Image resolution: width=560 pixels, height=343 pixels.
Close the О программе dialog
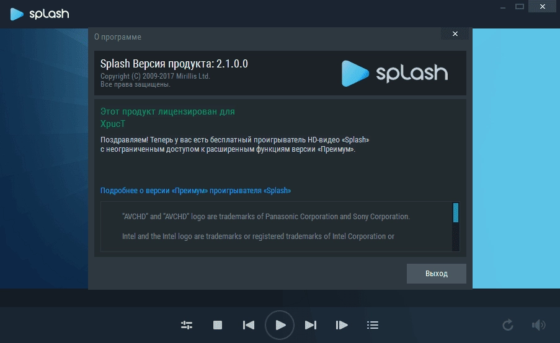click(455, 33)
